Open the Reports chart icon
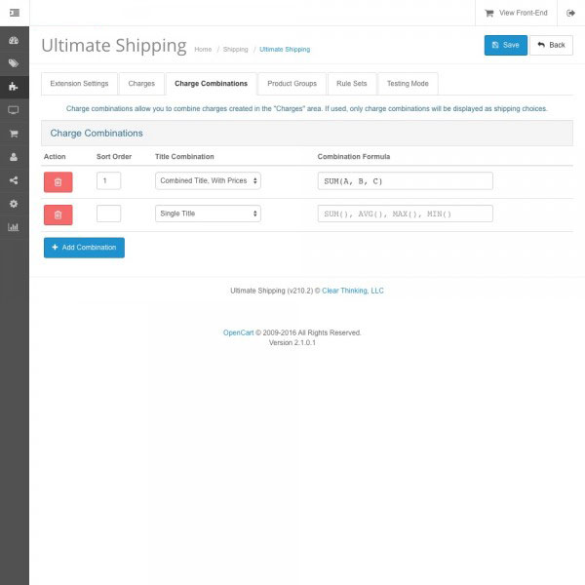The image size is (585, 585). click(x=14, y=227)
